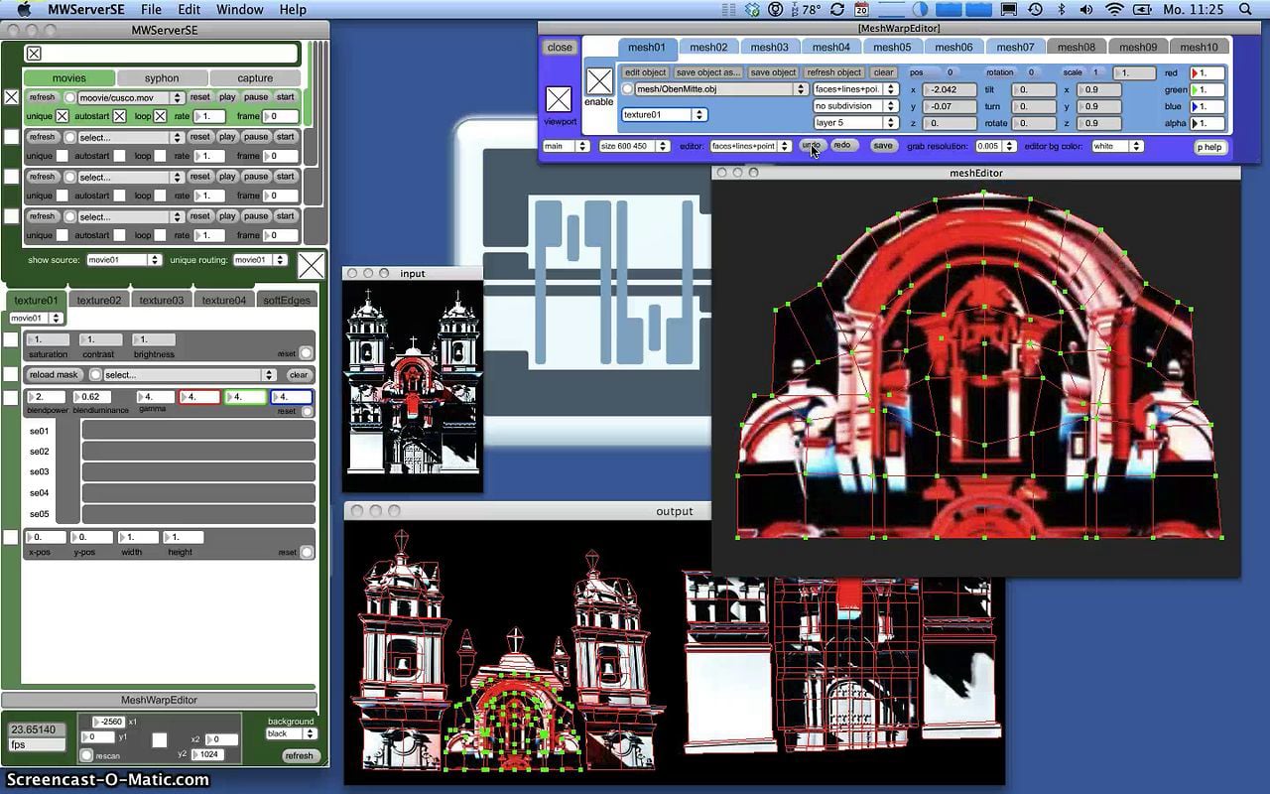Viewport: 1270px width, 794px height.
Task: Click the unique routing X box icon
Action: (x=312, y=265)
